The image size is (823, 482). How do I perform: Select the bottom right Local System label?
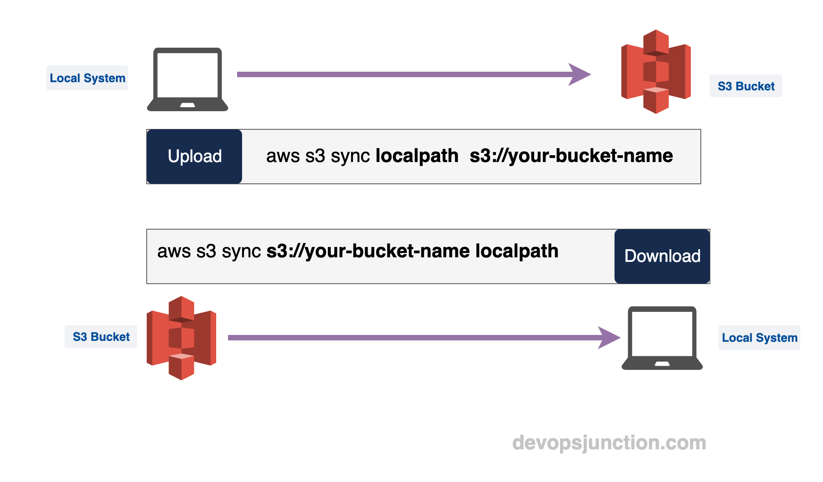pyautogui.click(x=759, y=338)
